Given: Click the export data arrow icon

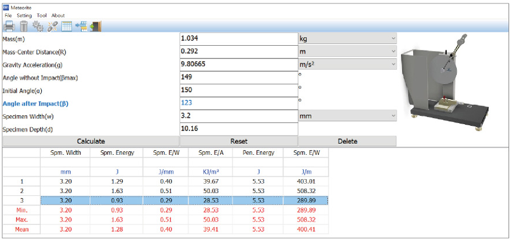Looking at the screenshot, I should click(x=81, y=27).
